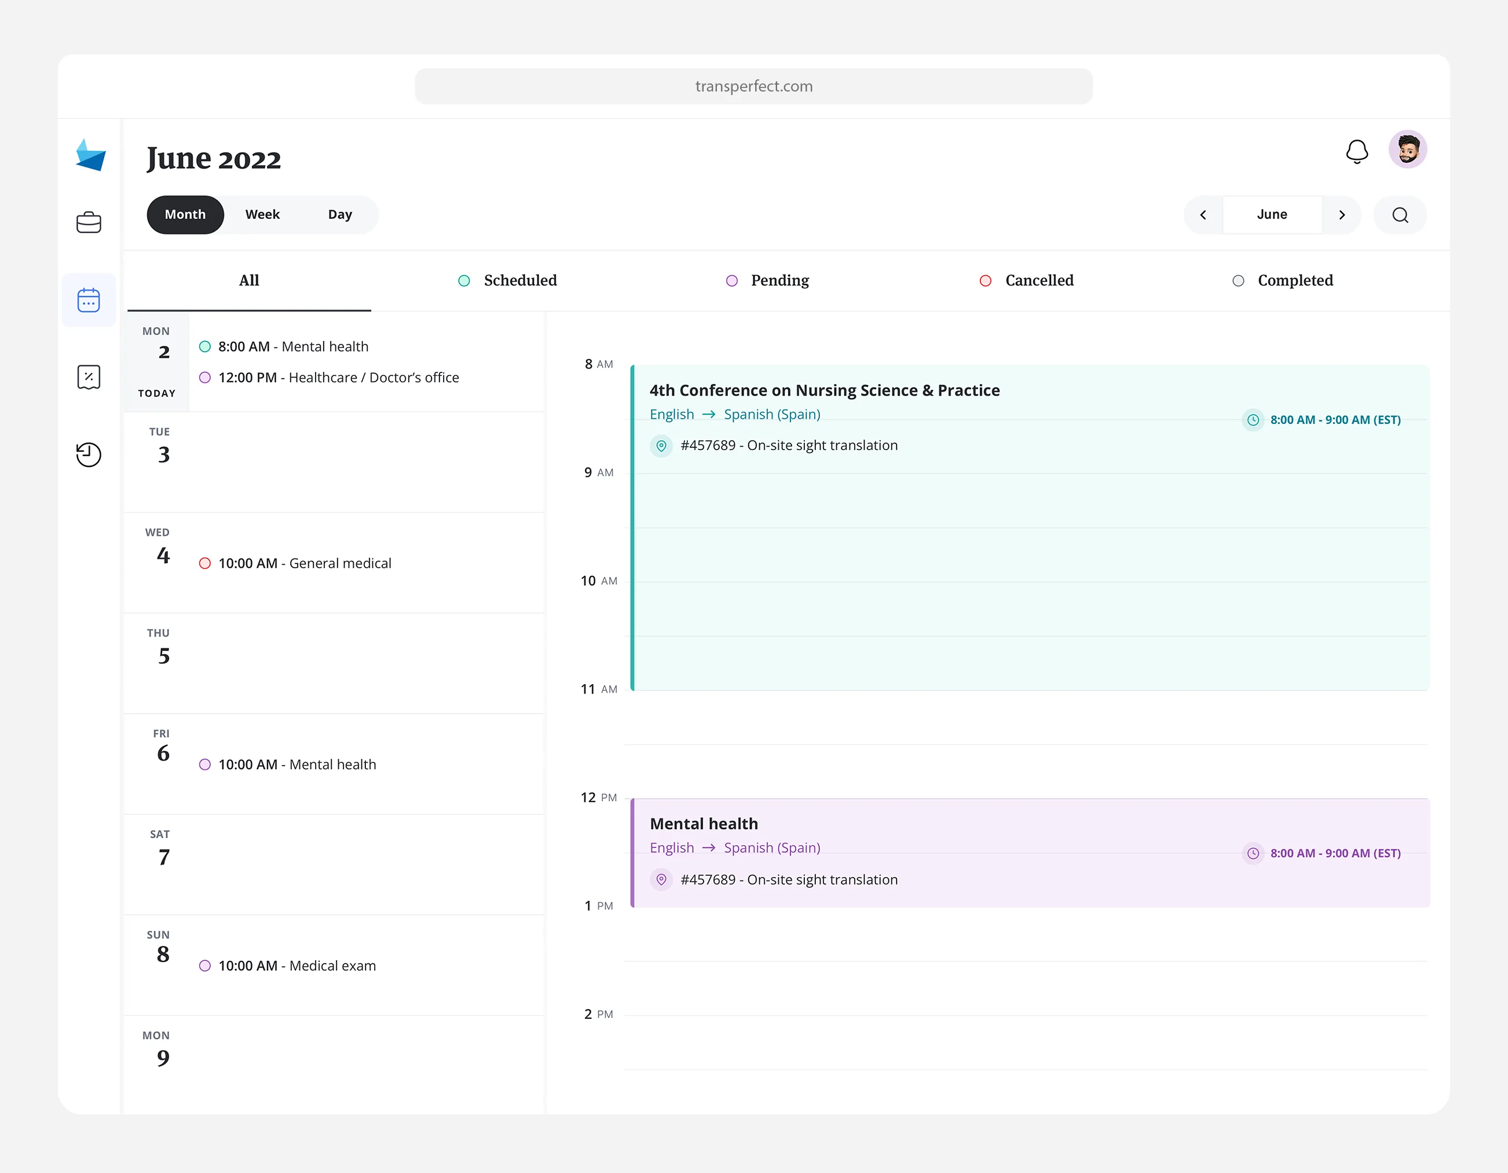The image size is (1508, 1173).
Task: Click the transperfect.com address bar
Action: point(753,86)
